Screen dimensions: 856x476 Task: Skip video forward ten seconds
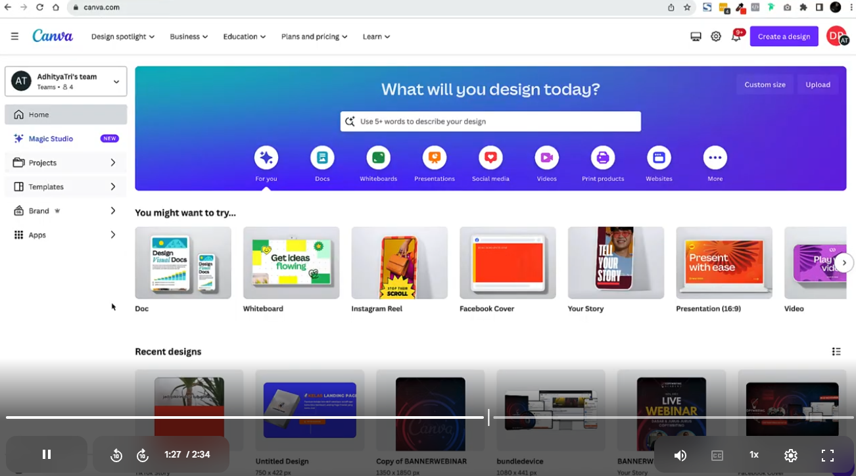point(143,455)
